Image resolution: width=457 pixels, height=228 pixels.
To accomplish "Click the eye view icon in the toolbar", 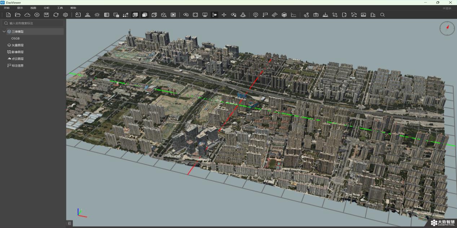I will (x=186, y=15).
